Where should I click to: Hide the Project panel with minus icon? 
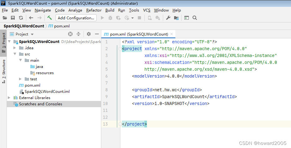pyautogui.click(x=97, y=34)
